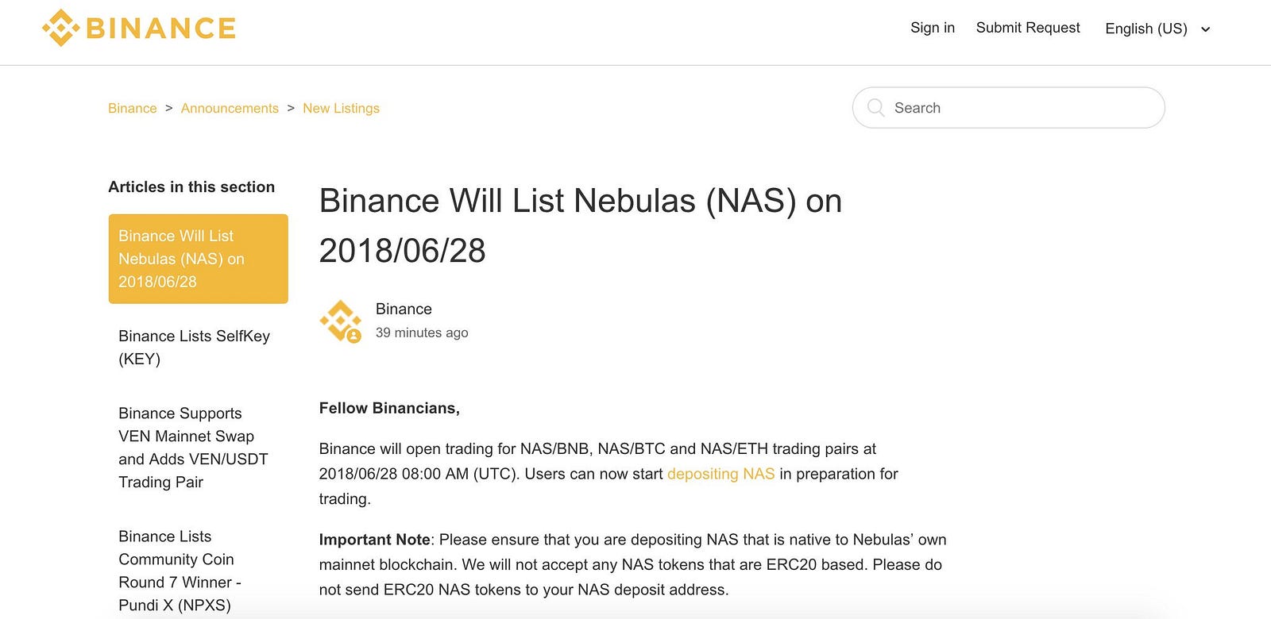Image resolution: width=1271 pixels, height=619 pixels.
Task: Follow the depositing NAS link
Action: click(720, 474)
